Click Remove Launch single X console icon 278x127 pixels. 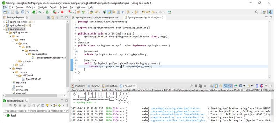click(x=196, y=86)
